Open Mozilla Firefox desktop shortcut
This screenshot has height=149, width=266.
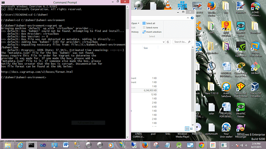pyautogui.click(x=211, y=9)
